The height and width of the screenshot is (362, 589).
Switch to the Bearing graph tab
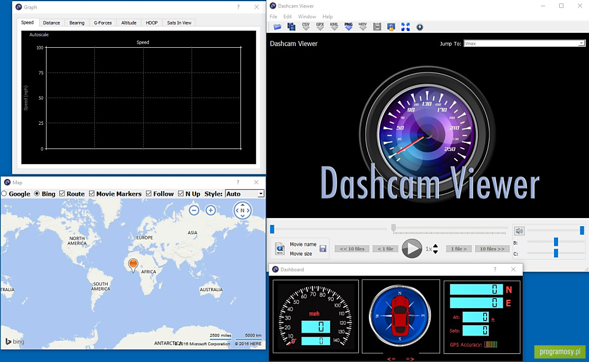[x=77, y=22]
